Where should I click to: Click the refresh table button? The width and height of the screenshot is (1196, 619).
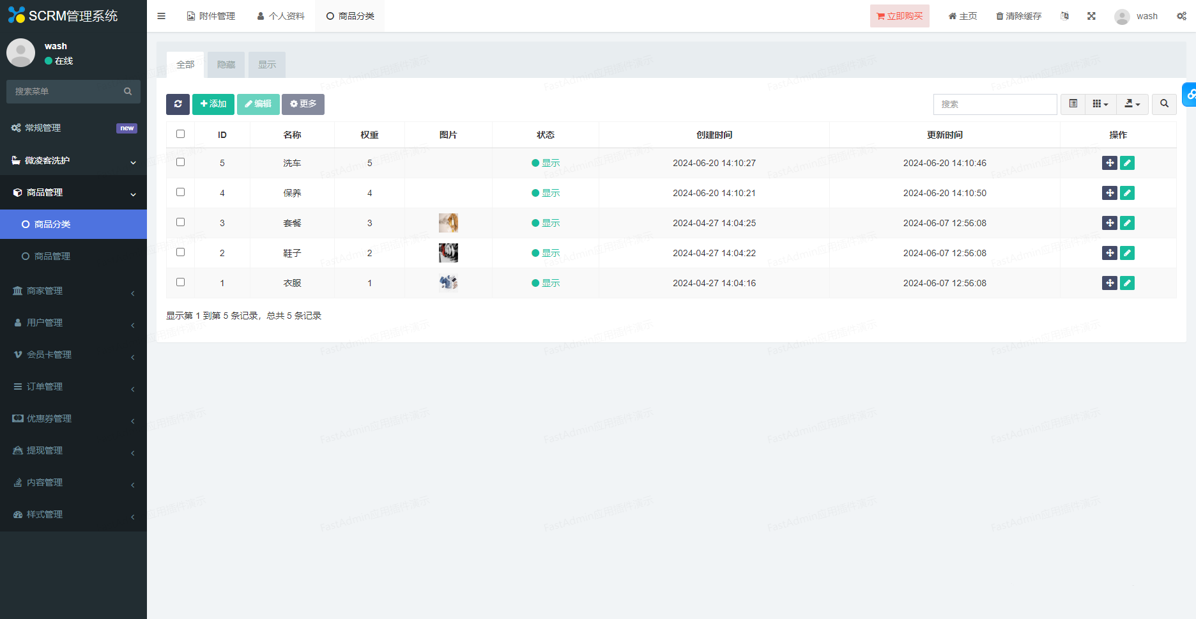[x=178, y=104]
